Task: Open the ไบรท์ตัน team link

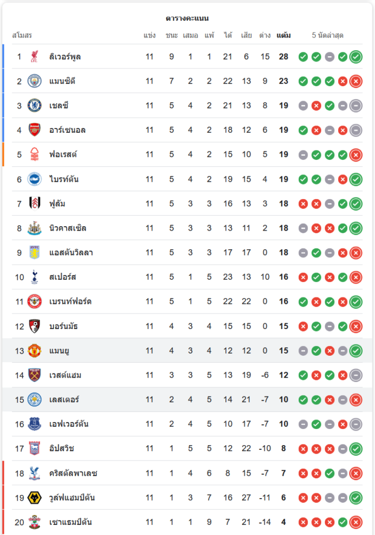Action: point(64,179)
